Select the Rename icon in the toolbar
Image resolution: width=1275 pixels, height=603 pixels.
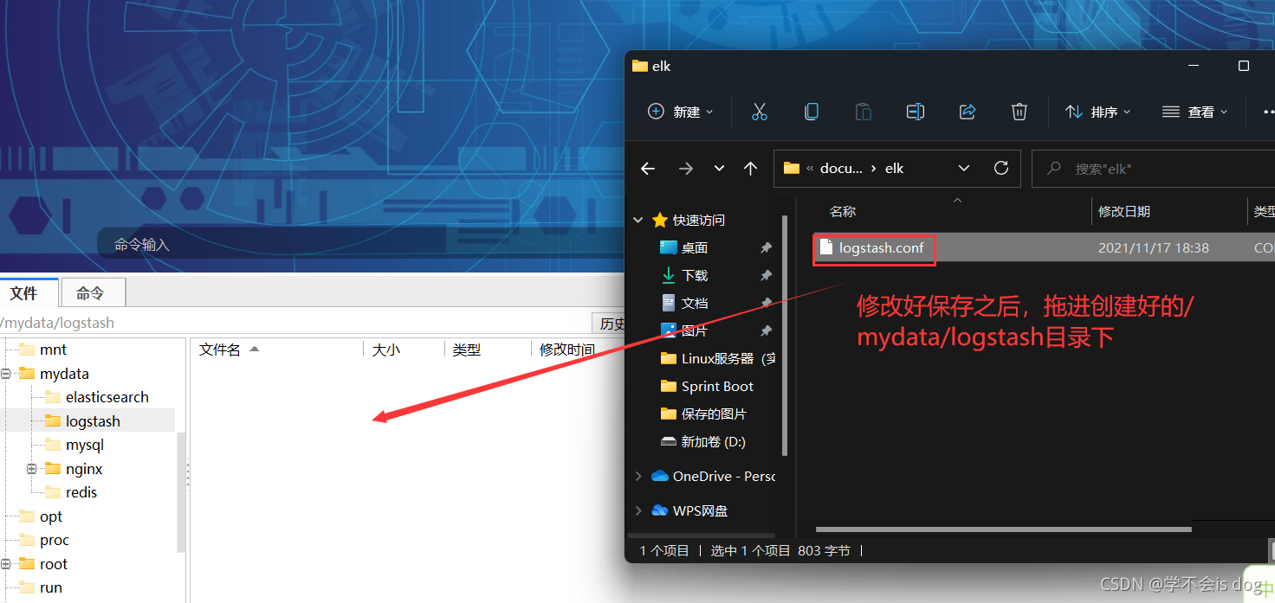point(916,111)
